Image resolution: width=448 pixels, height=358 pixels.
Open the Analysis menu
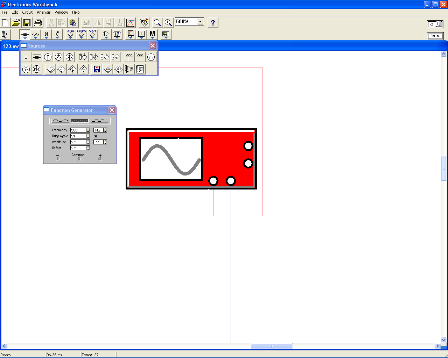pos(44,12)
